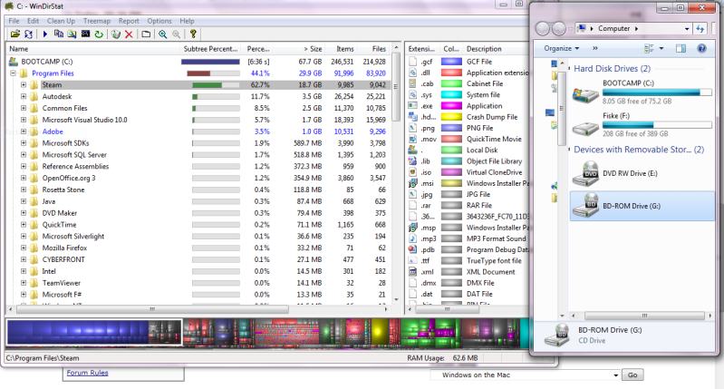Screen dimensions: 724x389
Task: Open the Forum Rules link
Action: click(x=87, y=373)
